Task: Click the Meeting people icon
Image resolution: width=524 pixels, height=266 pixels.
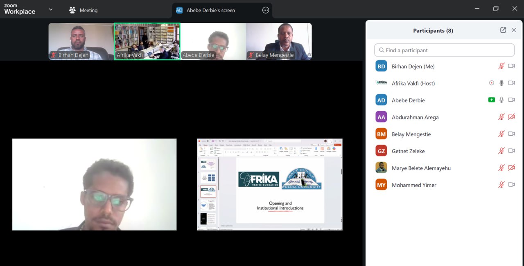Action: click(72, 10)
